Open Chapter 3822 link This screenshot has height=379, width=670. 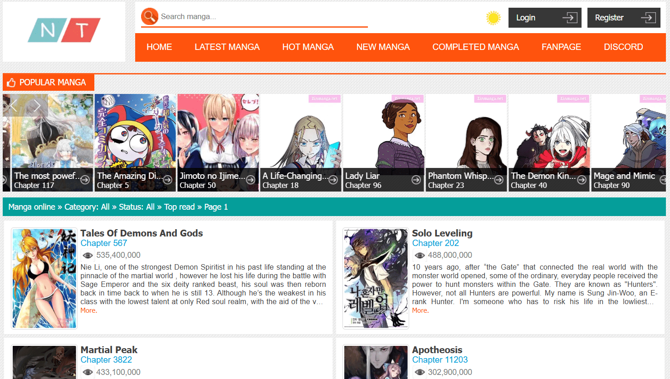pyautogui.click(x=106, y=360)
